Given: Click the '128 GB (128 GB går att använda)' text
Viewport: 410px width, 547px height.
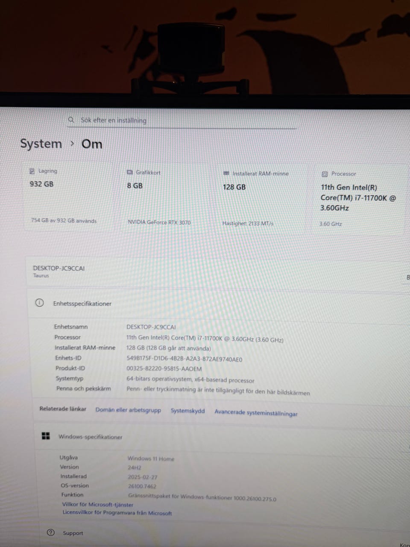Looking at the screenshot, I should coord(169,348).
